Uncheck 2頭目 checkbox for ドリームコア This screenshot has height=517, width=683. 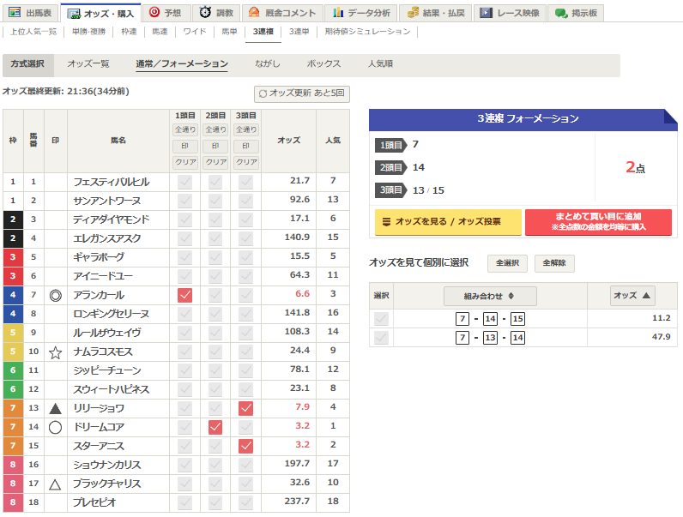(215, 427)
